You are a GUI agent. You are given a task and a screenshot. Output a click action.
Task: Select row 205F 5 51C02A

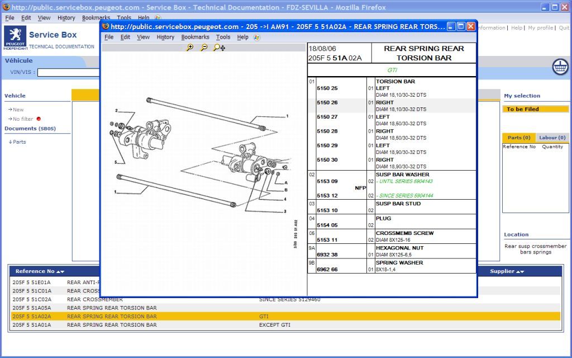tap(285, 300)
